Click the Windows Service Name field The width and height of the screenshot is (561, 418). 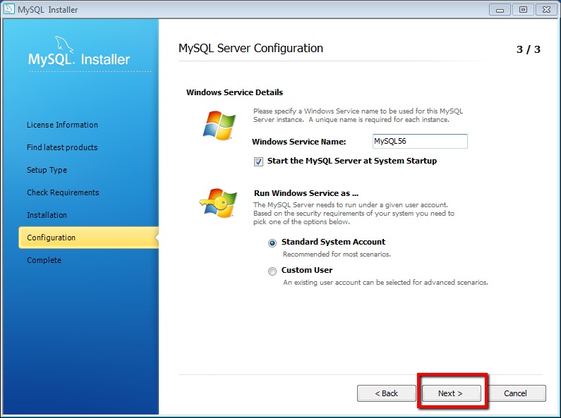(420, 141)
